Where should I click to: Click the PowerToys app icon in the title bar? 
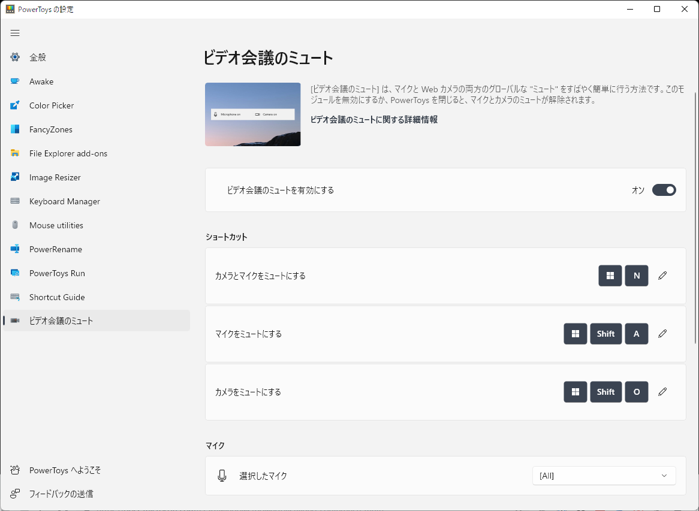(10, 10)
